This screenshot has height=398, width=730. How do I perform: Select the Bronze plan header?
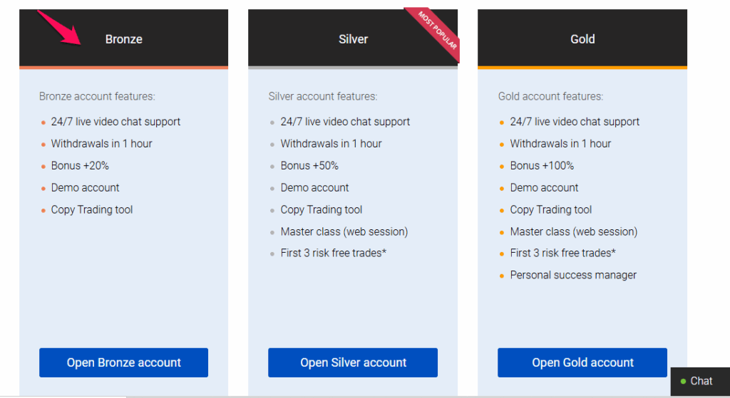coord(123,39)
